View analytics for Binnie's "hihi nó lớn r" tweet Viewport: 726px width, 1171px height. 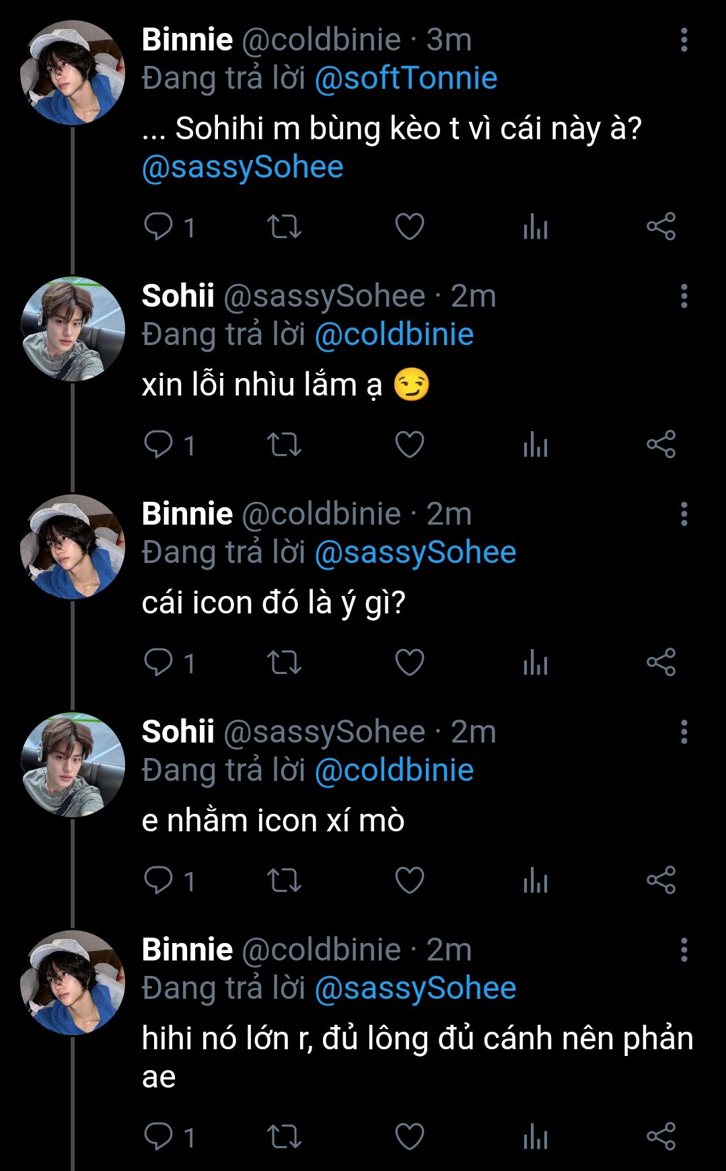pos(536,1137)
